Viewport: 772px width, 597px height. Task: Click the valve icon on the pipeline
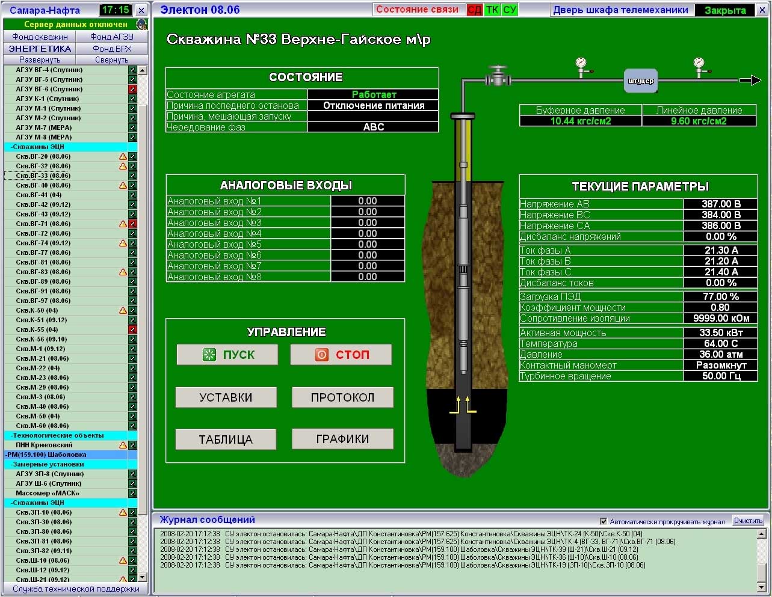point(498,76)
